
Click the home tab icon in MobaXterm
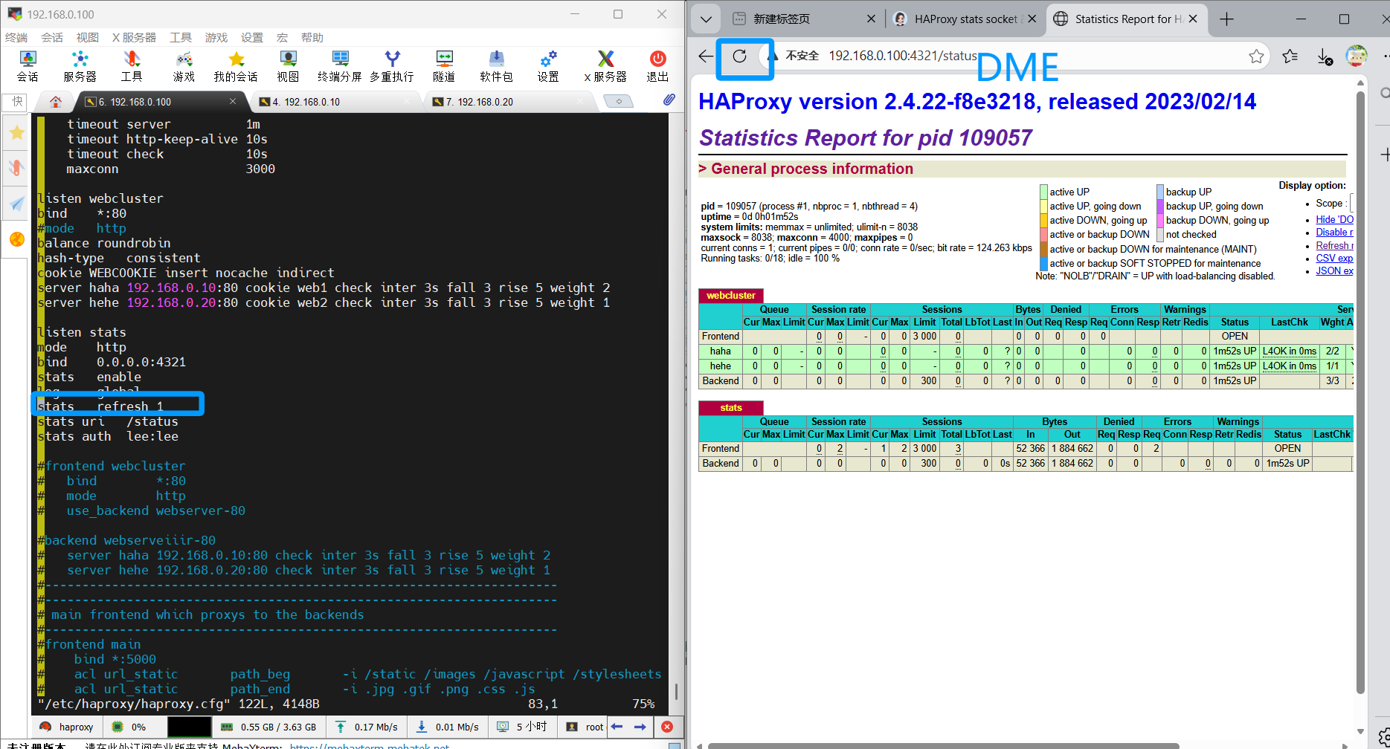point(56,102)
